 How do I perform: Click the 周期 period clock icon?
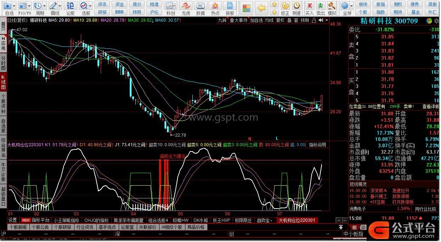38,6
